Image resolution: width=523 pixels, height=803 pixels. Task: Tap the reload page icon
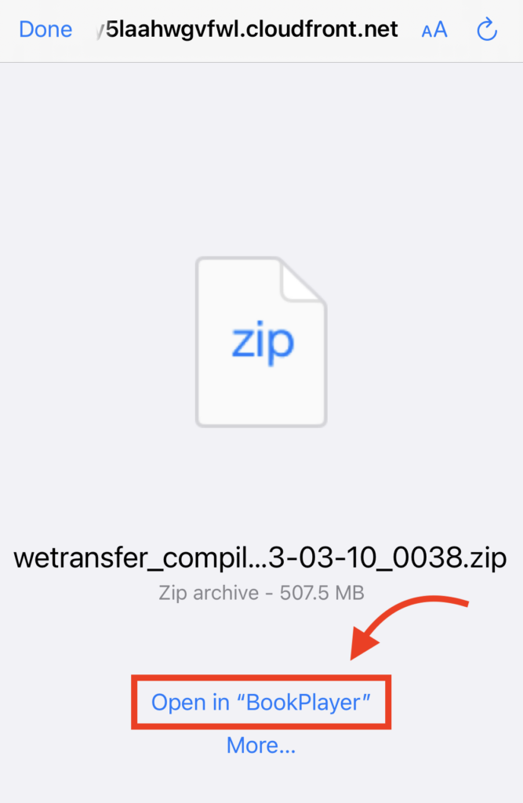click(x=487, y=30)
